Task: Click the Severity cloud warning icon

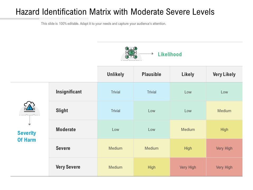Action: pyautogui.click(x=30, y=107)
